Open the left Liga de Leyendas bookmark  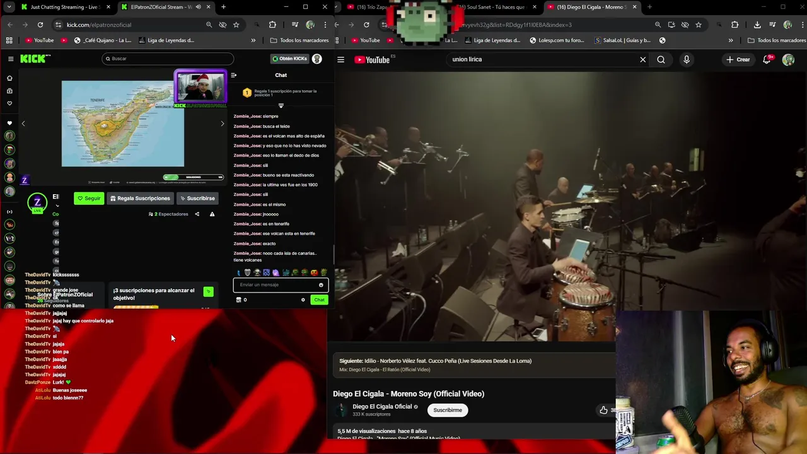[165, 40]
